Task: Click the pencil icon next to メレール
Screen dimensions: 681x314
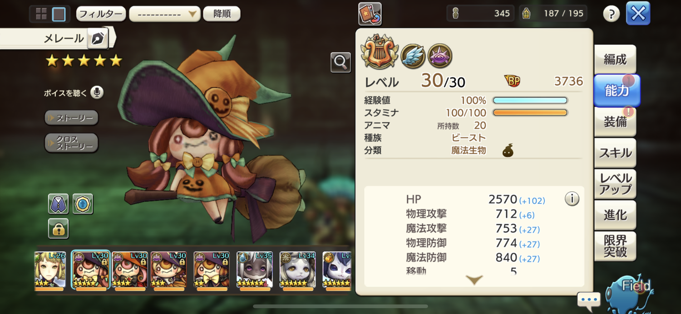Action: (97, 39)
